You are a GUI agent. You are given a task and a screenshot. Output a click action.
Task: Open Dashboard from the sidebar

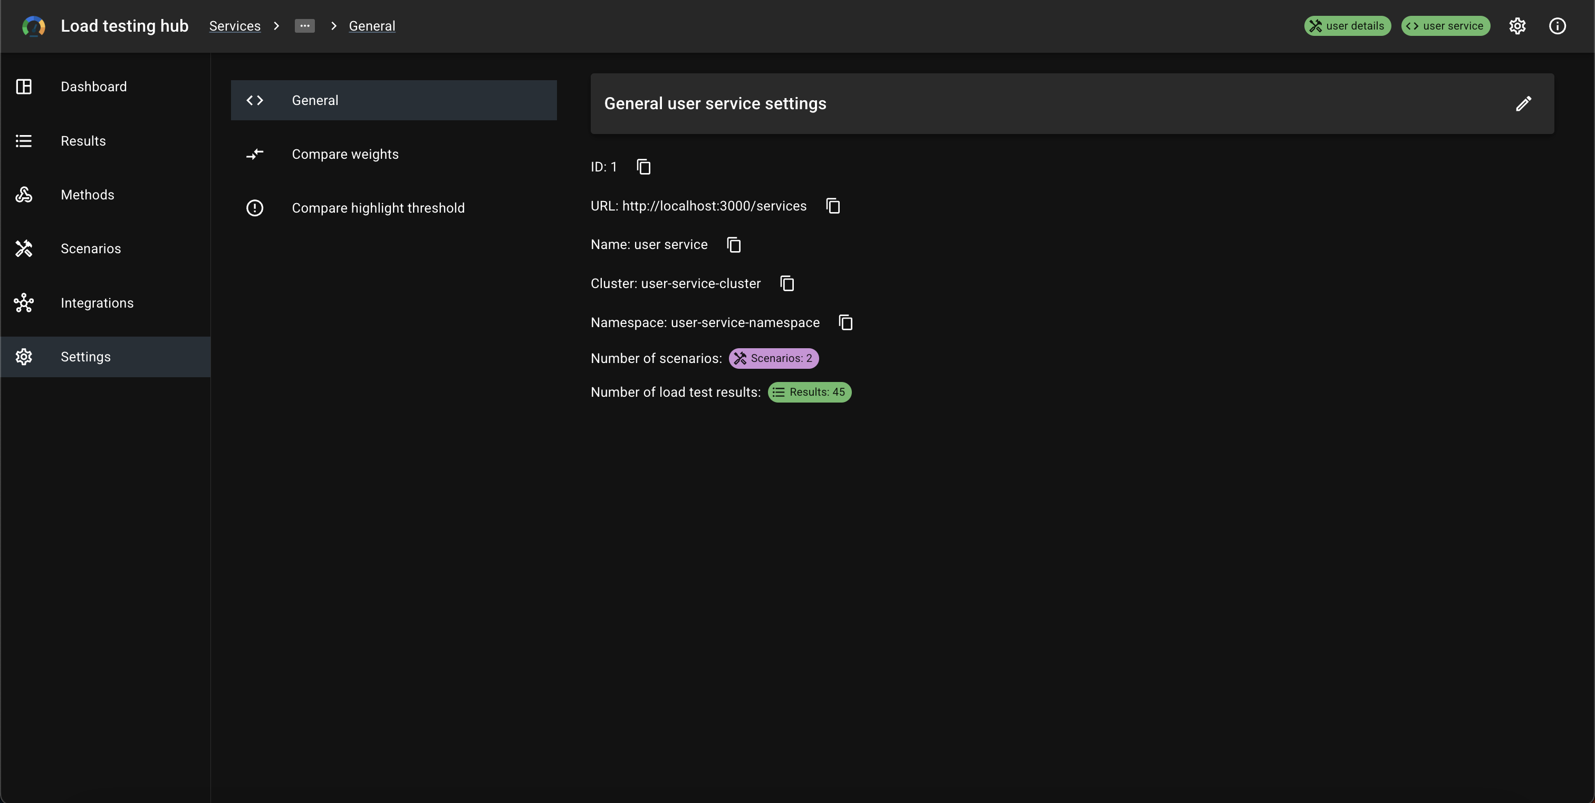click(x=105, y=87)
